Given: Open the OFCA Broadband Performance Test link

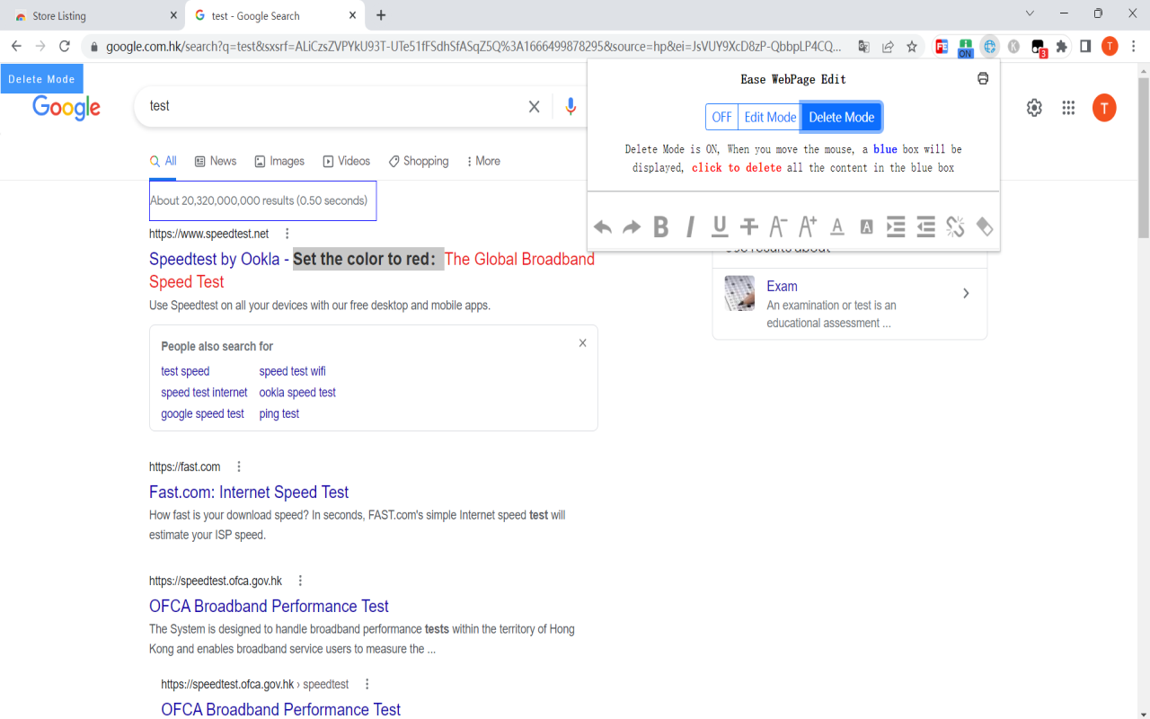Looking at the screenshot, I should [269, 606].
